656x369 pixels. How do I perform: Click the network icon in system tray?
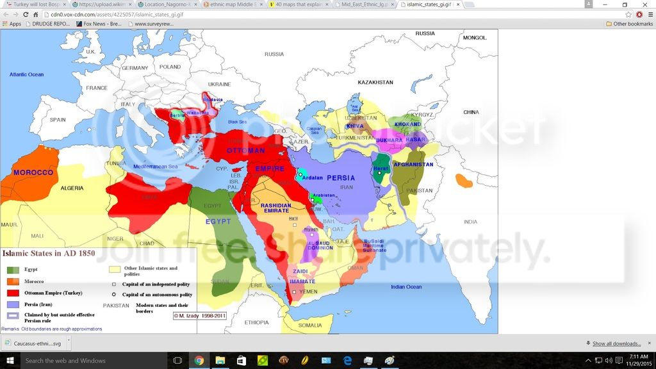point(599,361)
